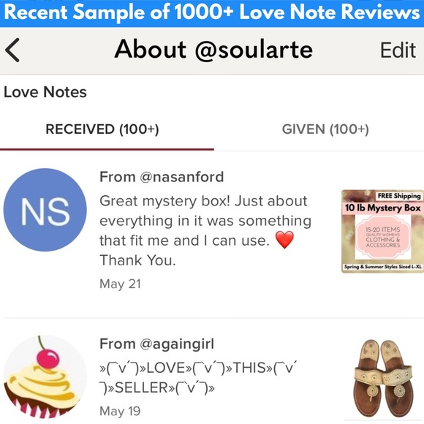Open the 10 lb Mystery Box listing thumbnail
Image resolution: width=424 pixels, height=424 pixels.
pos(382,231)
